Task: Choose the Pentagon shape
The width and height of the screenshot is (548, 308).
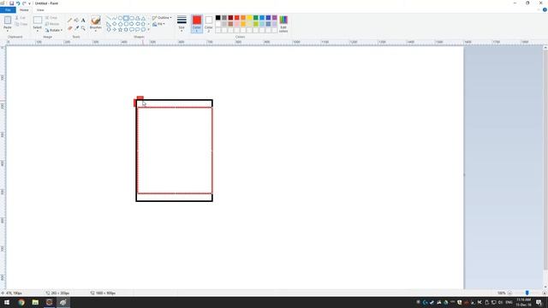Action: point(120,24)
